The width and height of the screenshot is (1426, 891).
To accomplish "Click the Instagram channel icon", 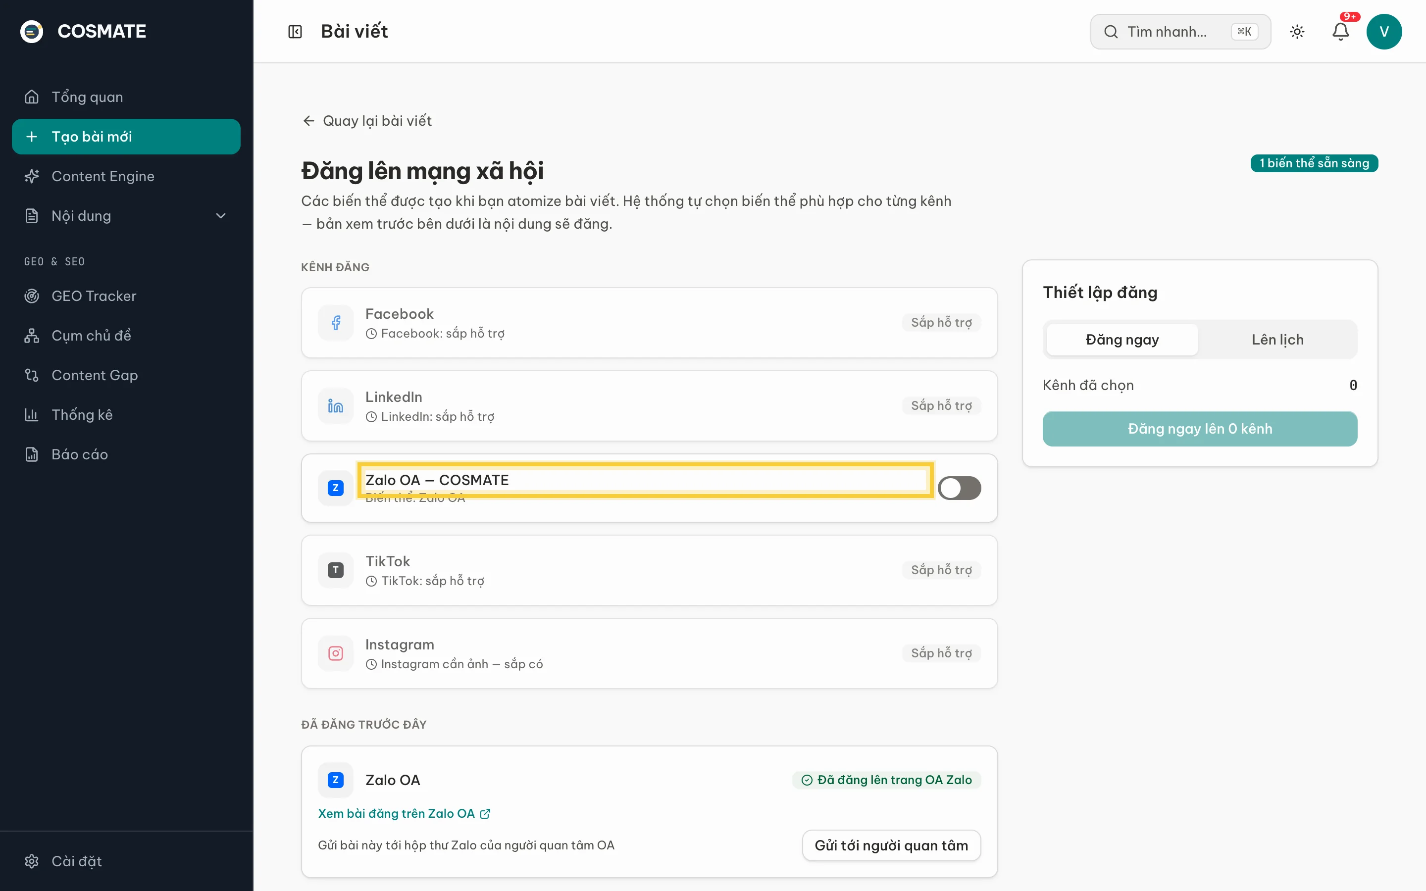I will [335, 653].
